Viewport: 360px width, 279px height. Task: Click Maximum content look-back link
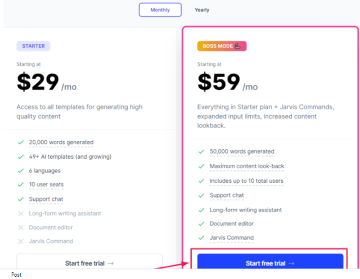pos(247,166)
